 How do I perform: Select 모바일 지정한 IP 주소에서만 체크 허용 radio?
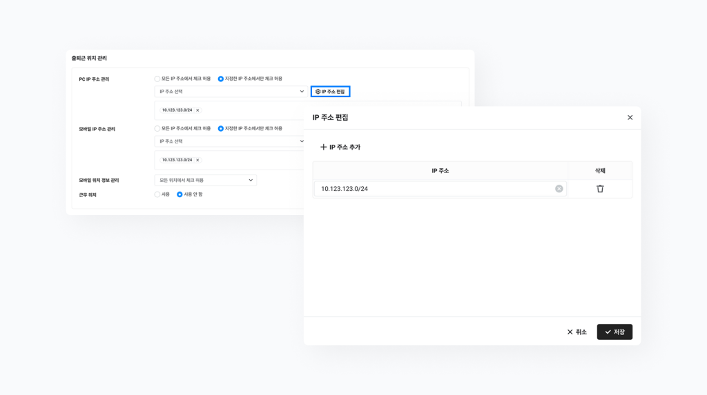click(x=221, y=128)
